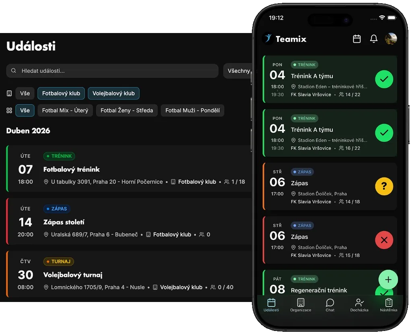Open the Zápas století event card
Viewport: 412px width, 335px height.
(129, 221)
